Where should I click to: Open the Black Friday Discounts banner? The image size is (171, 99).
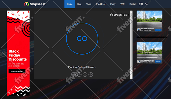tap(18, 53)
